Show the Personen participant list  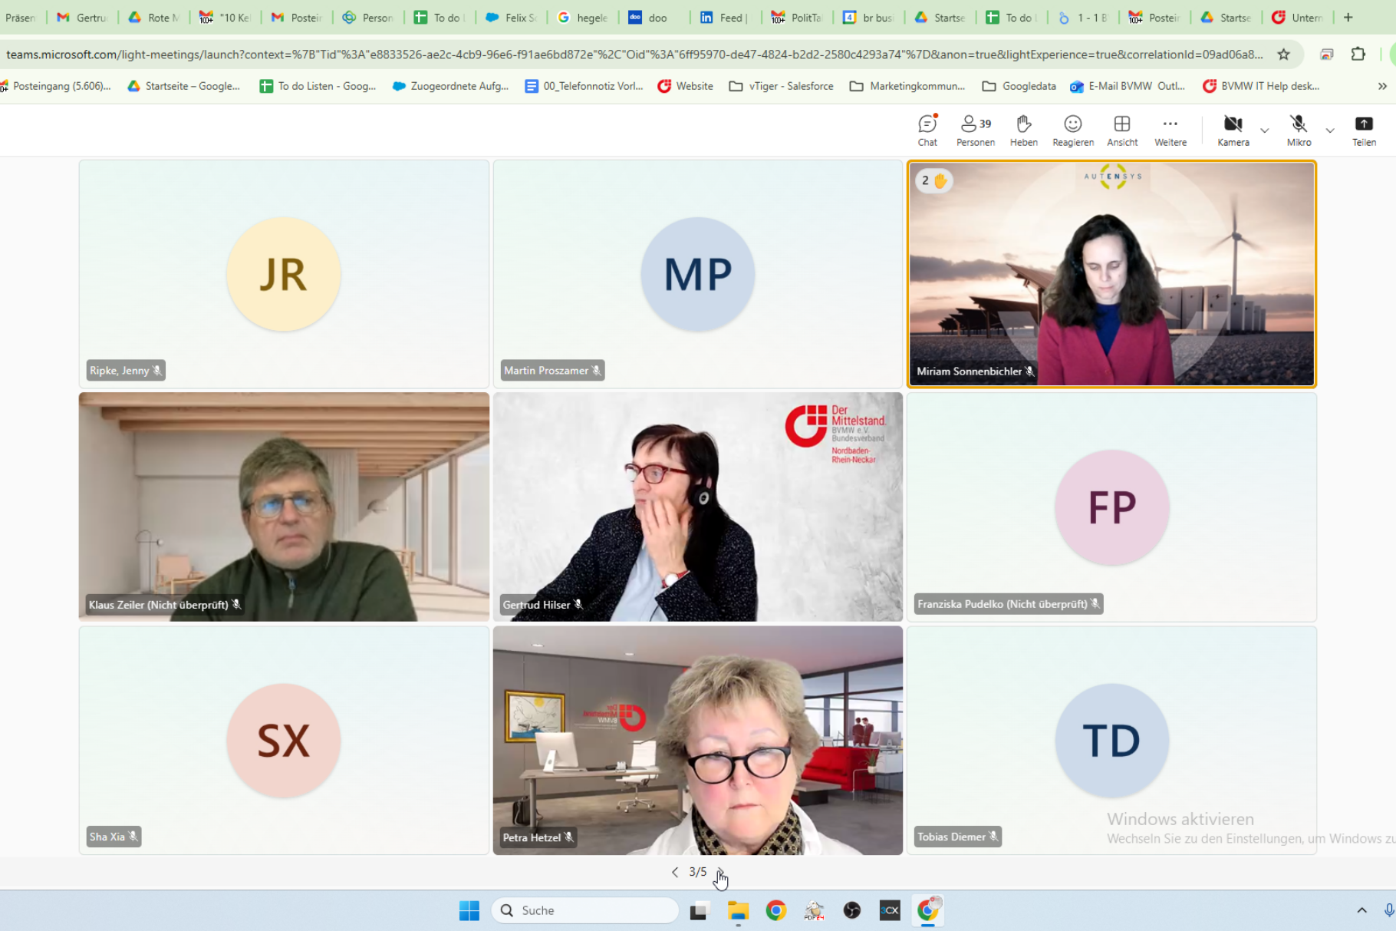coord(975,130)
